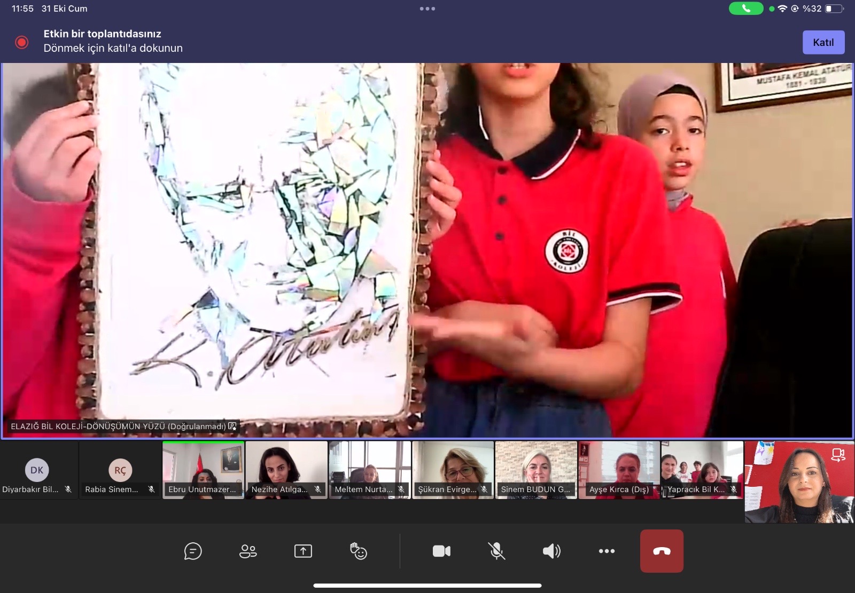
Task: Select Diyarbakır Bil participant tile
Action: [x=37, y=470]
